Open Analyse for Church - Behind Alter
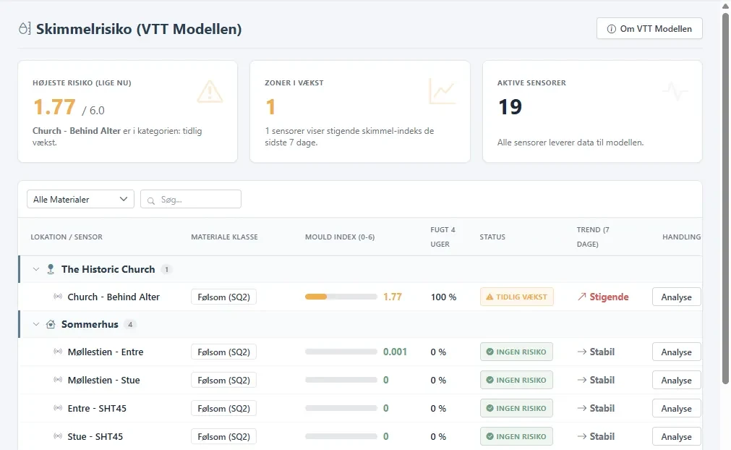 tap(677, 297)
